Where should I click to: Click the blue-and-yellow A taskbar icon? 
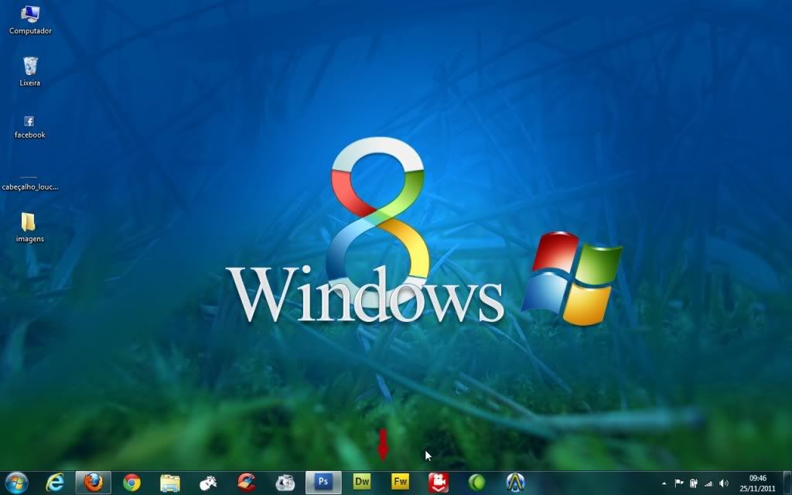coord(515,483)
